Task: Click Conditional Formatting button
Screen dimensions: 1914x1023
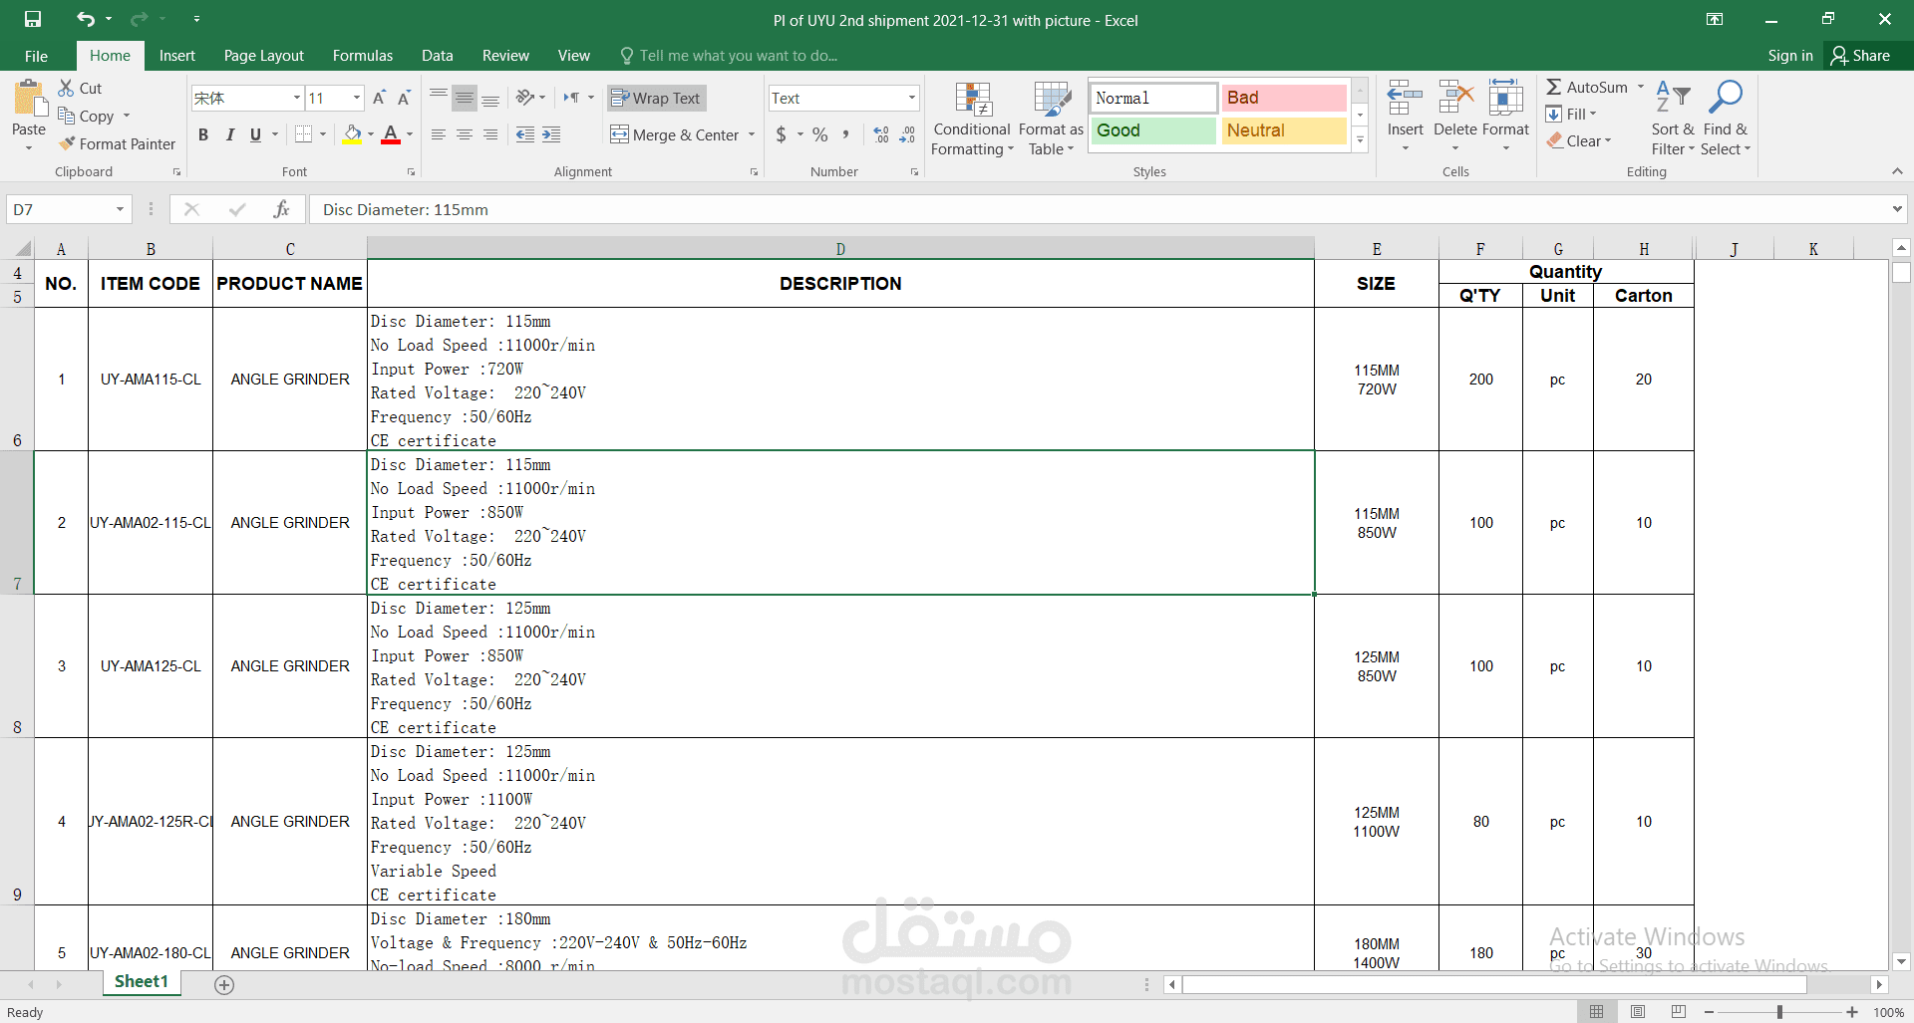Action: [972, 119]
